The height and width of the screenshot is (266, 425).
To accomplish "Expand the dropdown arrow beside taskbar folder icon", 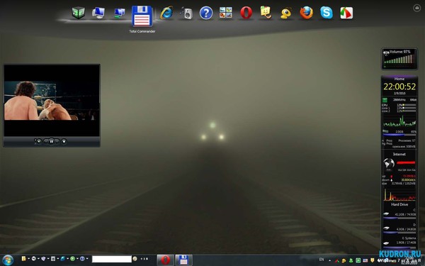I will pos(28,259).
